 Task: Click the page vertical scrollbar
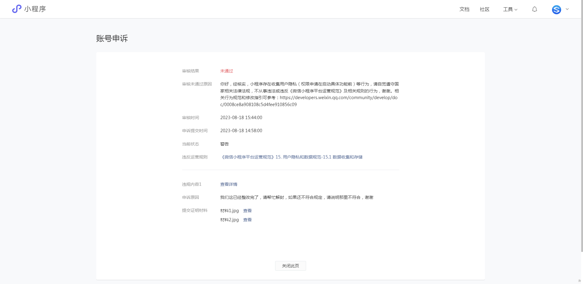pyautogui.click(x=582, y=126)
